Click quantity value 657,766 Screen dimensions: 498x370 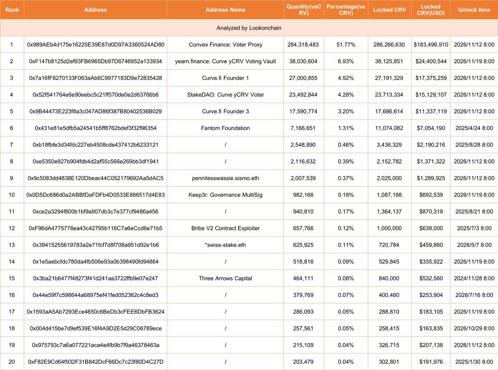pyautogui.click(x=303, y=228)
